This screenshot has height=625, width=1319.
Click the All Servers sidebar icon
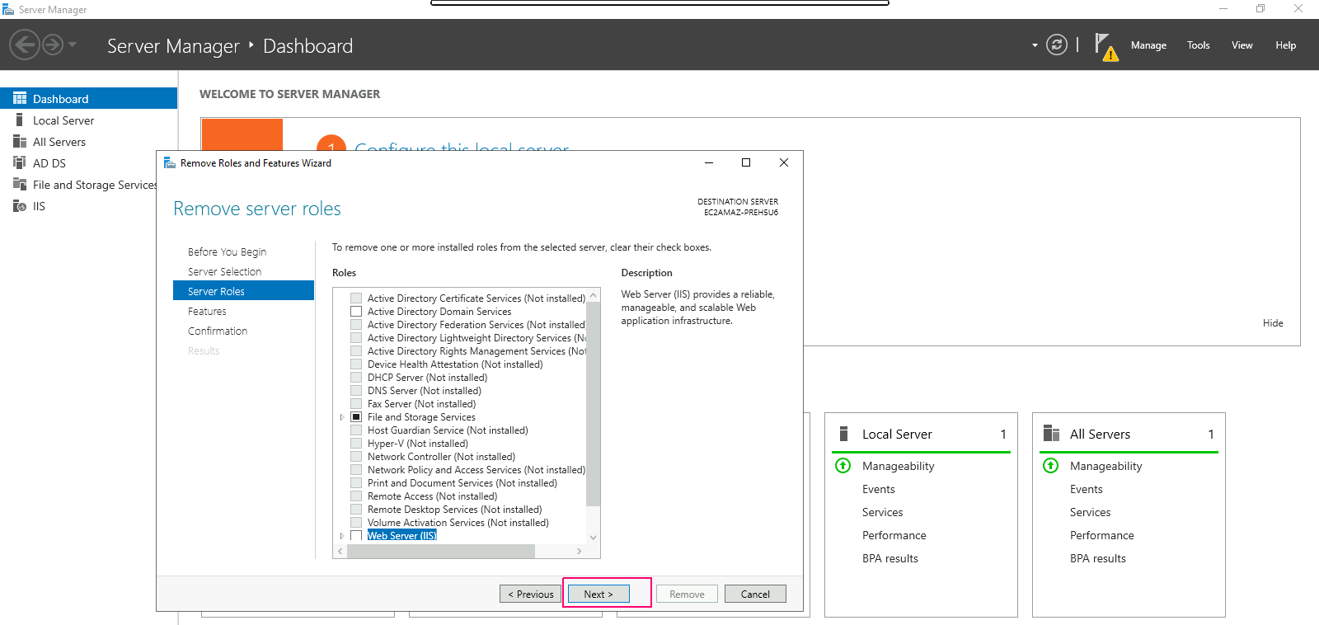[x=20, y=141]
